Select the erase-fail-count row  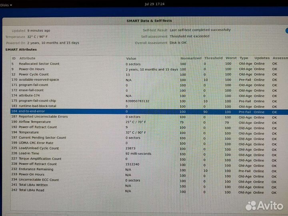pos(149,90)
